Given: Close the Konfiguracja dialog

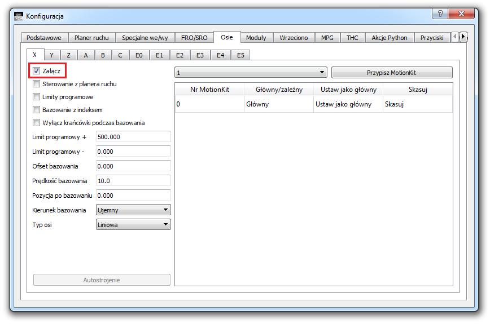Looking at the screenshot, I should pos(461,14).
